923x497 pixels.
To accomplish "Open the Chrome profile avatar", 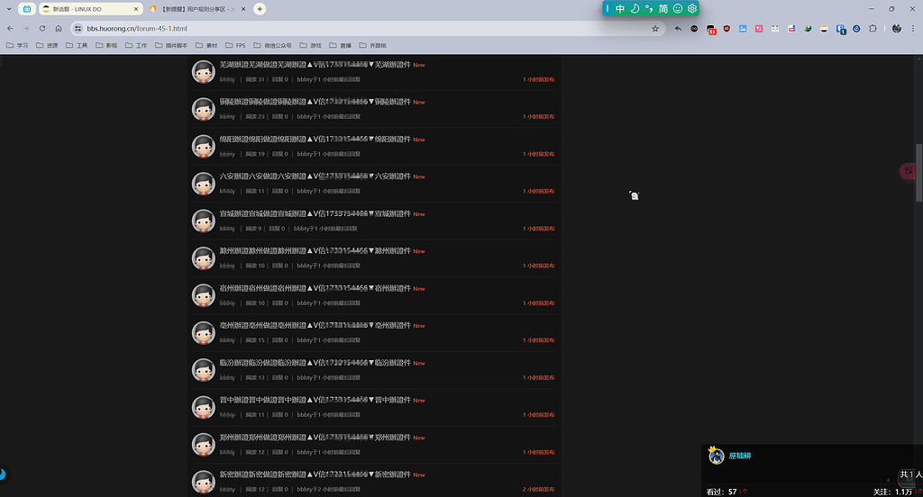I will pos(897,28).
